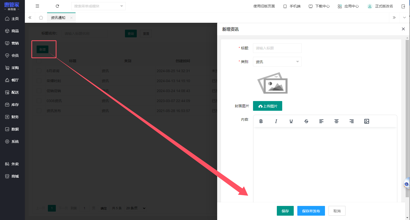This screenshot has height=220, width=410.
Task: Open 营销 in sidebar
Action: pos(12,43)
